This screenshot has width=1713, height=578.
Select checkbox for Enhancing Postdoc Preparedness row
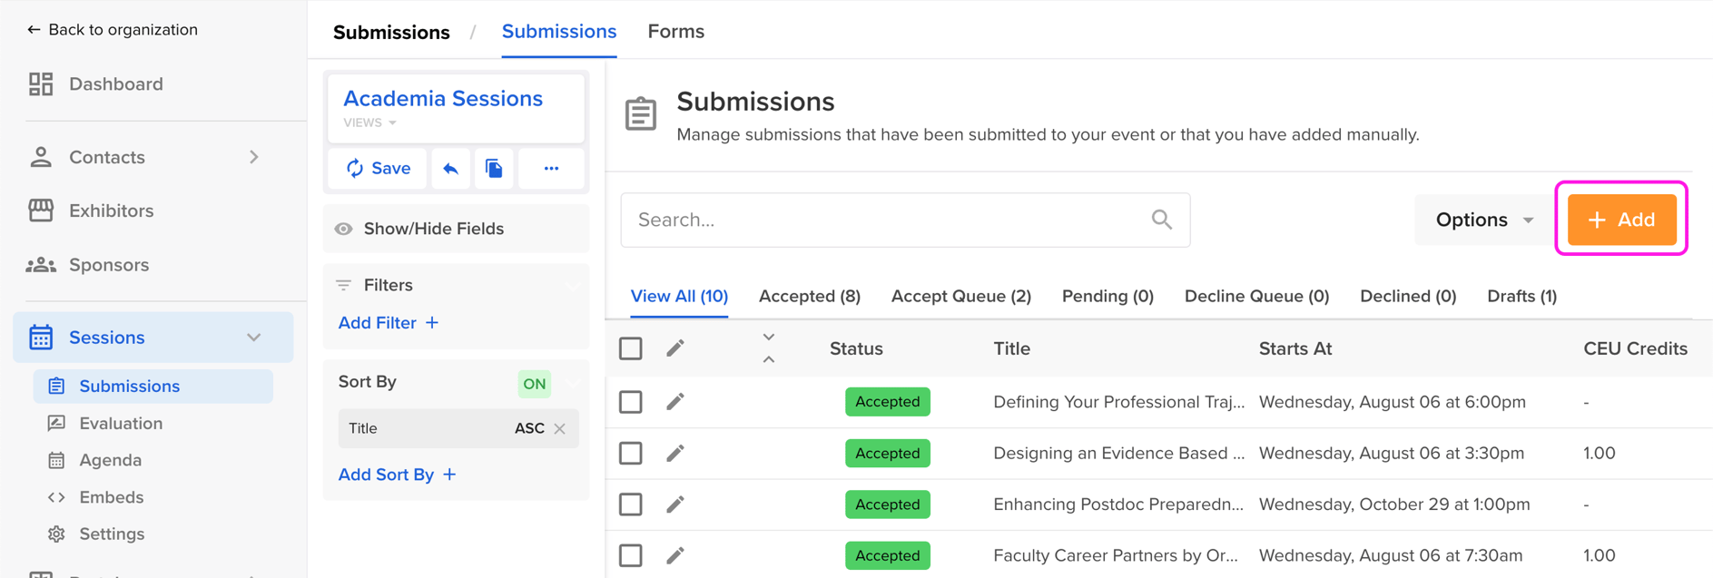pos(631,505)
